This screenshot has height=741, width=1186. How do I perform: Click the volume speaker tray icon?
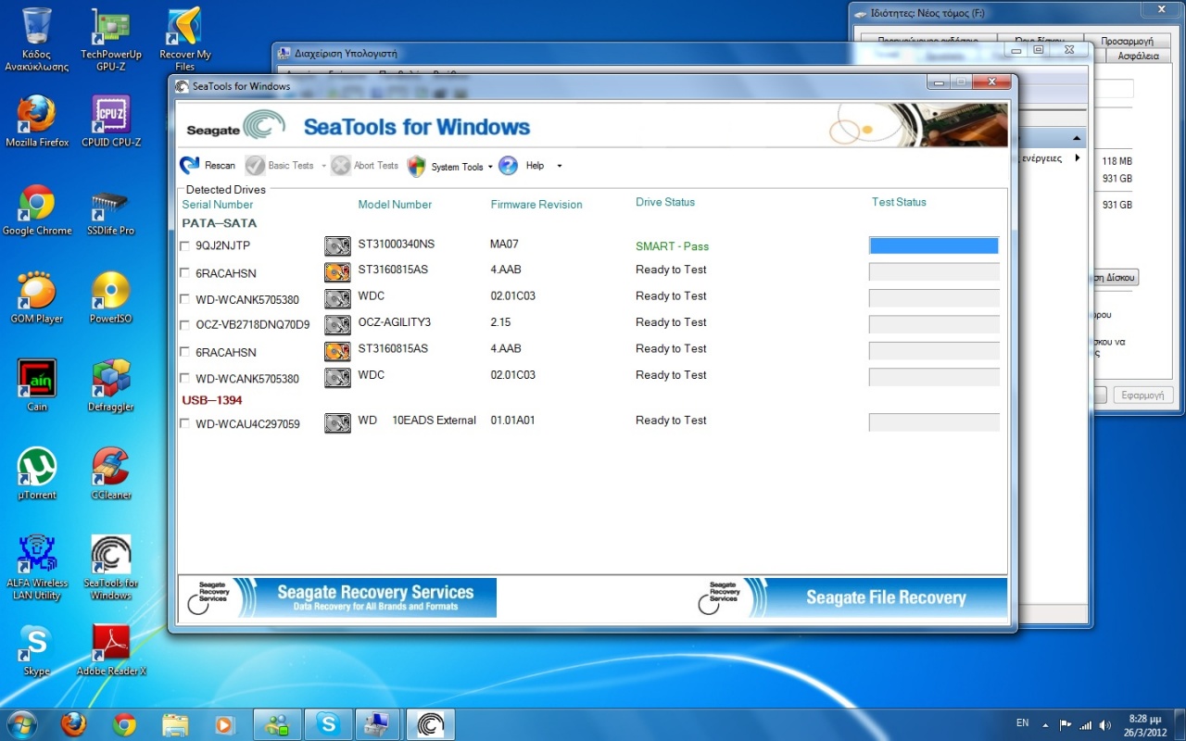1104,724
